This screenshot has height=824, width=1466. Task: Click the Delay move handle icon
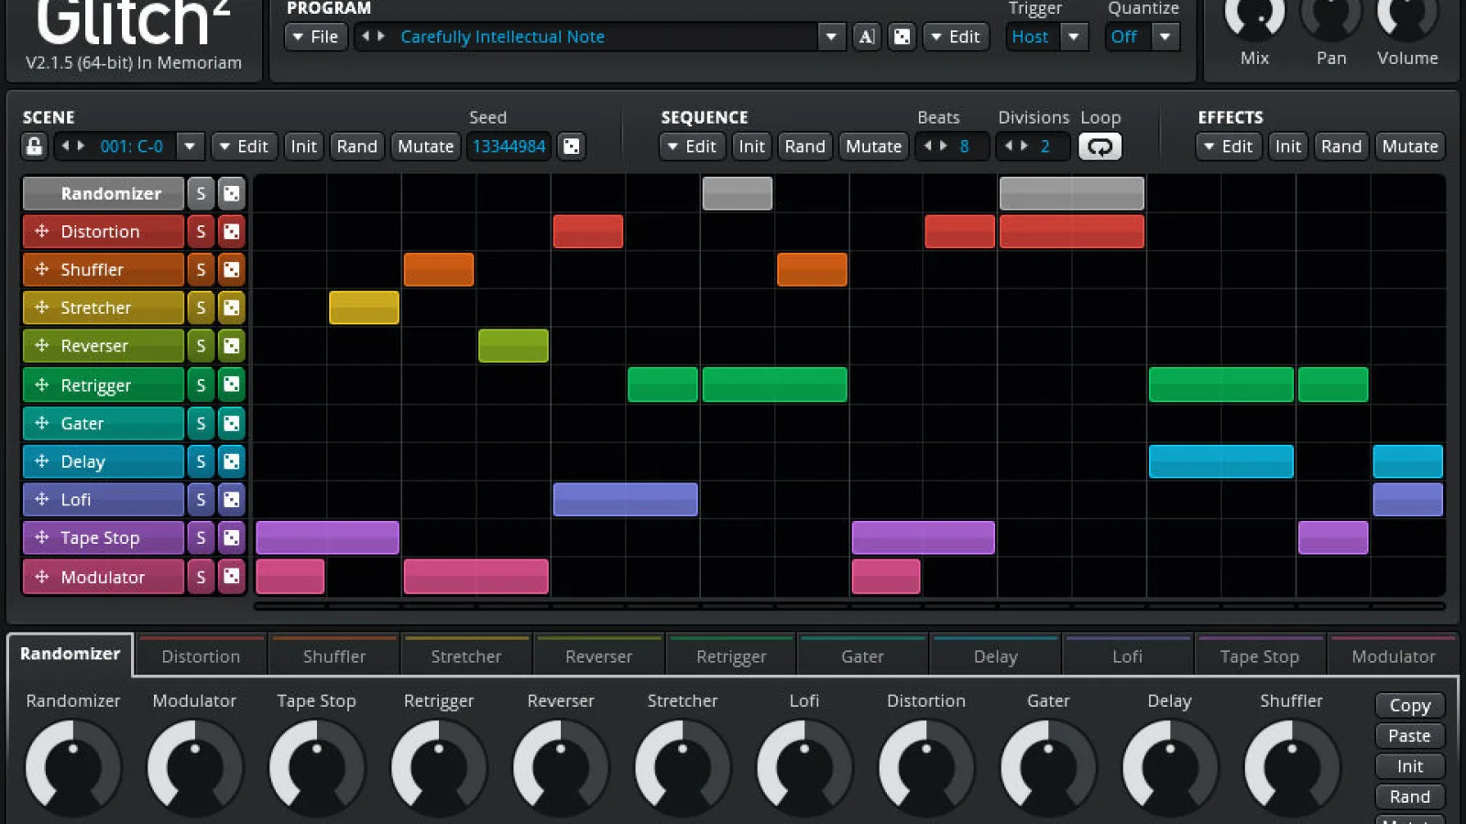click(x=41, y=461)
